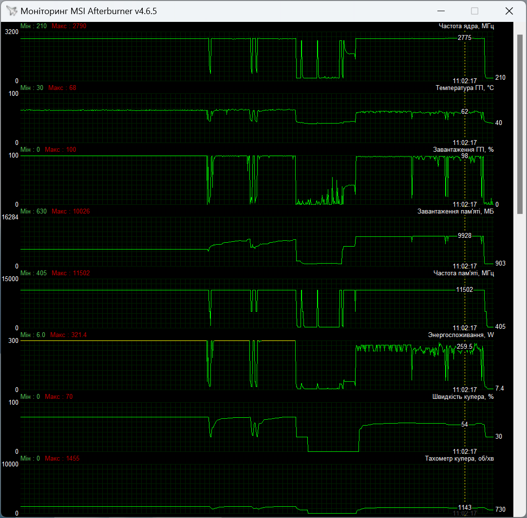Click the power value 259.5 marker

(465, 346)
